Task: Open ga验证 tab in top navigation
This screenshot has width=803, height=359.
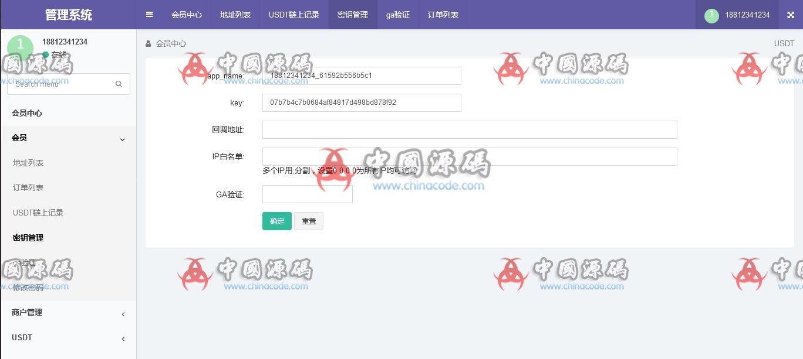Action: click(398, 15)
